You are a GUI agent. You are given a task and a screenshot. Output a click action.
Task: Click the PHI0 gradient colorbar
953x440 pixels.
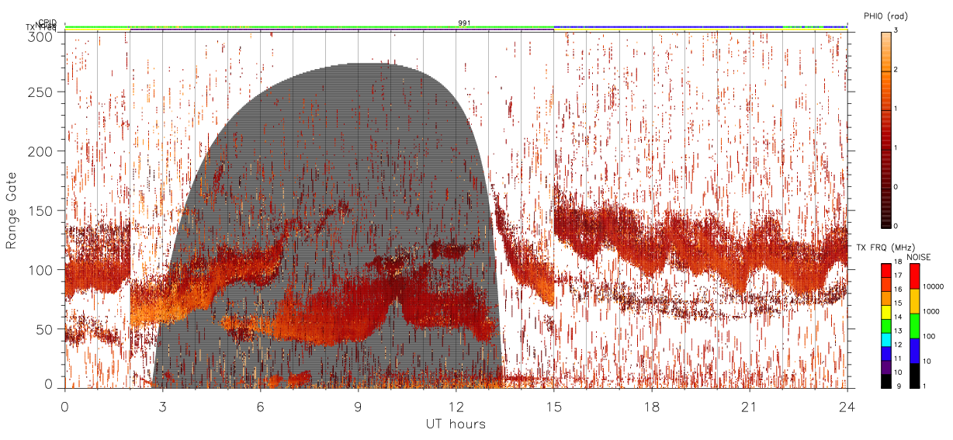(885, 130)
